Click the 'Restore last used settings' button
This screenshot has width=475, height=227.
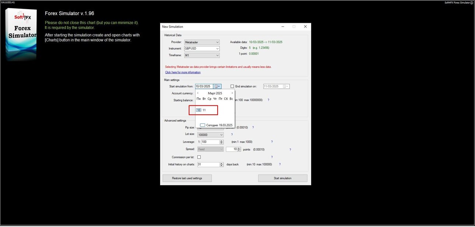click(x=187, y=178)
